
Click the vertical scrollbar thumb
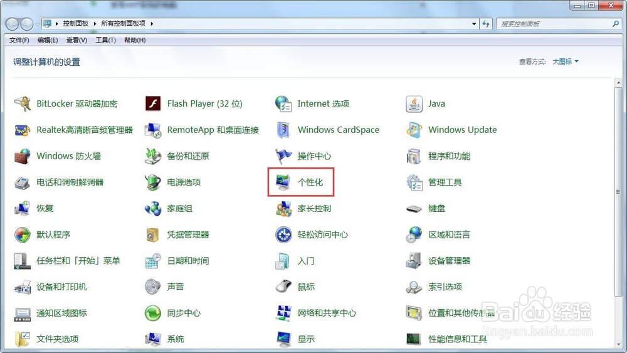tap(618, 192)
